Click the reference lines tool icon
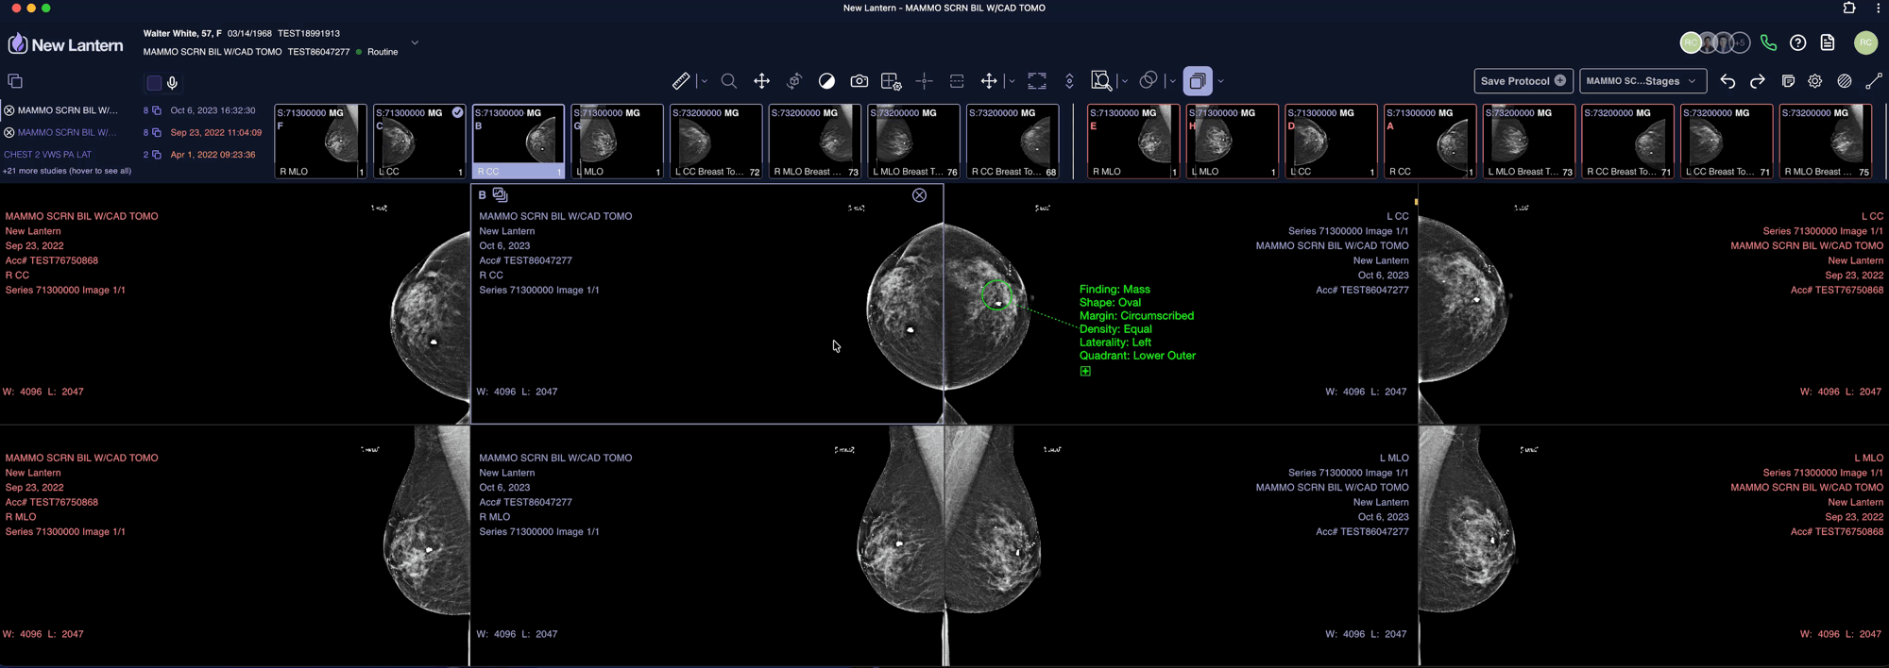The image size is (1889, 668). 957,81
